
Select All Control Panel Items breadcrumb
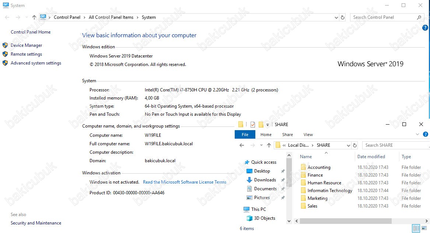tap(111, 17)
